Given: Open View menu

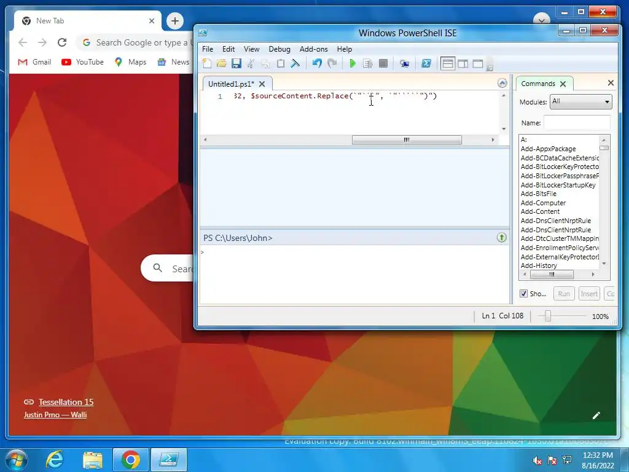Looking at the screenshot, I should click(x=251, y=49).
